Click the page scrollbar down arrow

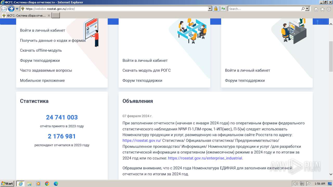point(331,174)
